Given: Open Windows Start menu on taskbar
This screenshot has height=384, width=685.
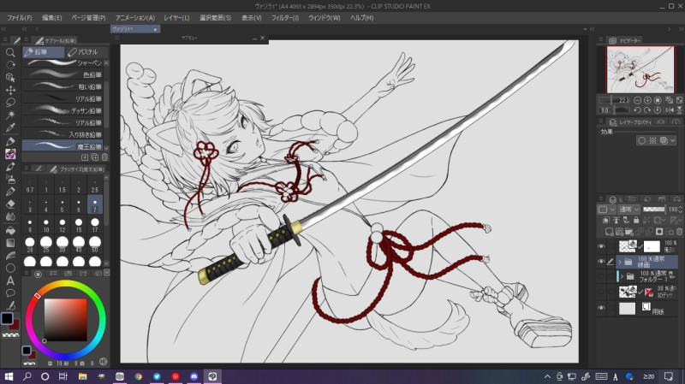Looking at the screenshot, I should click(9, 376).
